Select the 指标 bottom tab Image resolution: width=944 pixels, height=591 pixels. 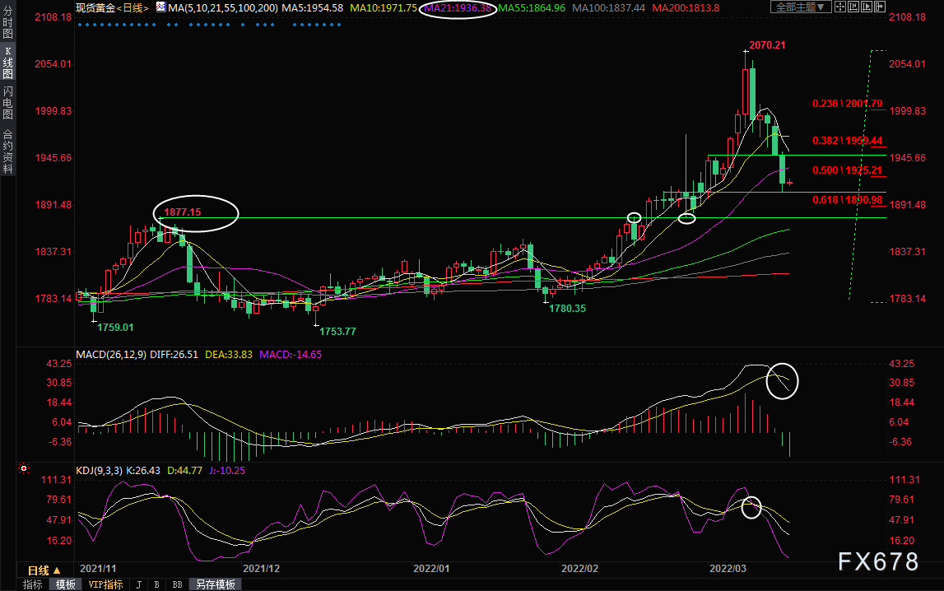click(x=33, y=584)
